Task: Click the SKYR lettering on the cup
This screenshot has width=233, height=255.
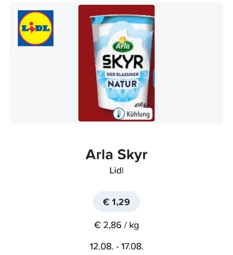Action: (123, 62)
